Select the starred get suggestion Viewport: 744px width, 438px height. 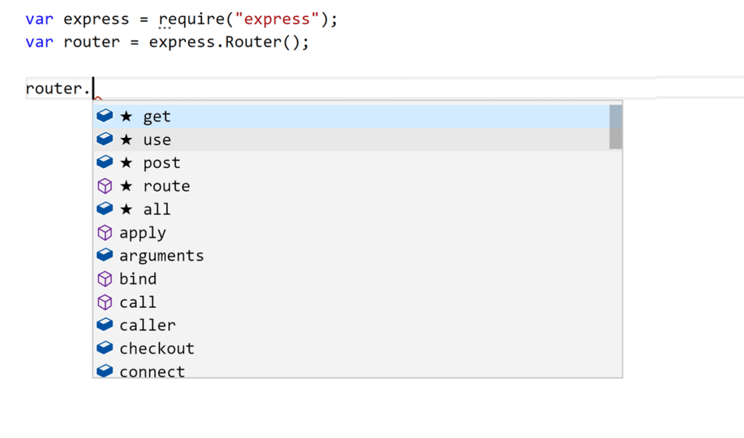click(156, 116)
